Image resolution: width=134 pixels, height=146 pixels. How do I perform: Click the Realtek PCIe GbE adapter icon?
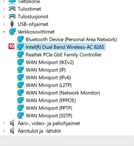pyautogui.click(x=20, y=55)
